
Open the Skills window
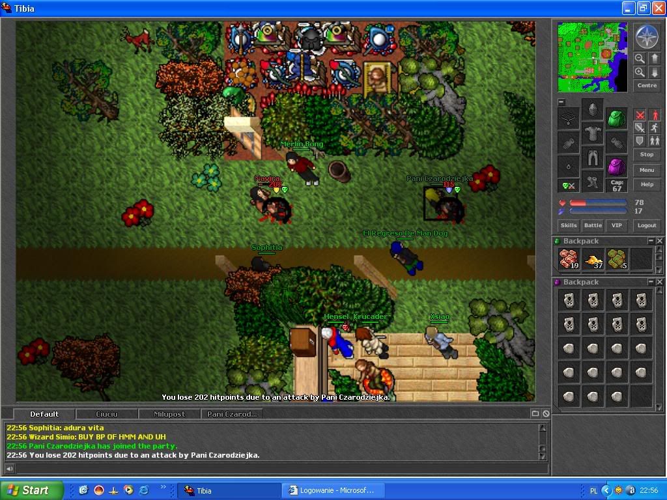(x=569, y=225)
